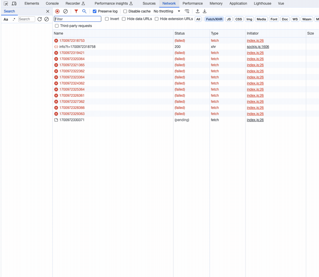Screen dimensions: 319x277
Task: Open the Performance tab
Action: 193,3
